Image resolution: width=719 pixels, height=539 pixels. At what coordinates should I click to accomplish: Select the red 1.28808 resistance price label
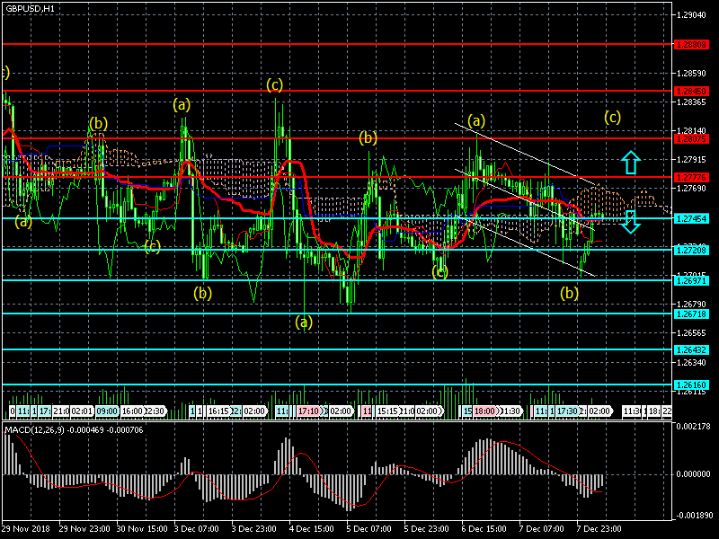[x=692, y=44]
